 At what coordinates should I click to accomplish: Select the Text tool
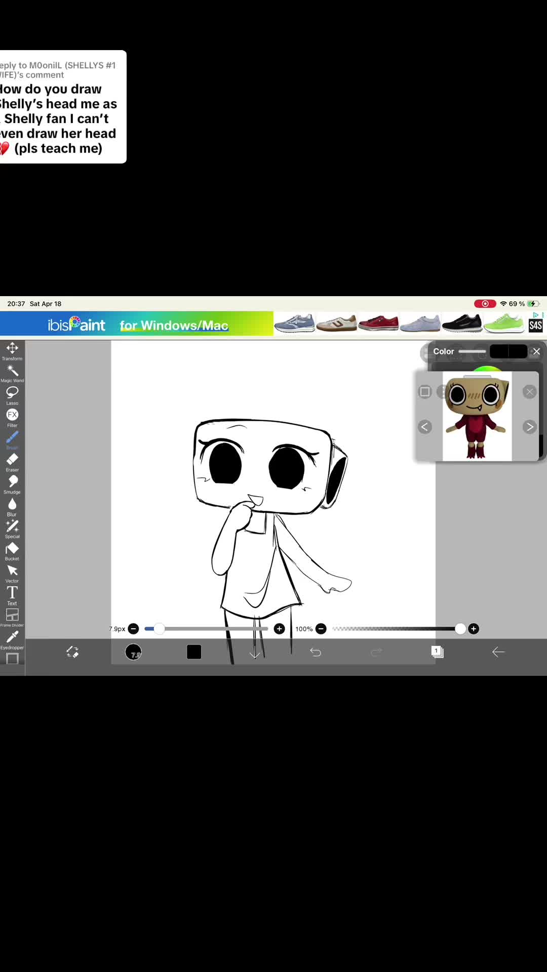(x=12, y=596)
